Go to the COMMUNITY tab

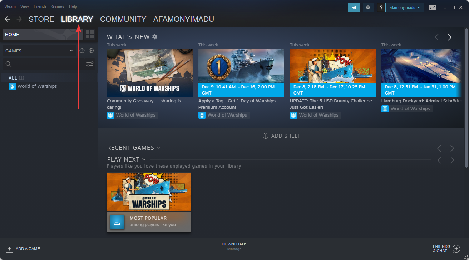point(123,19)
